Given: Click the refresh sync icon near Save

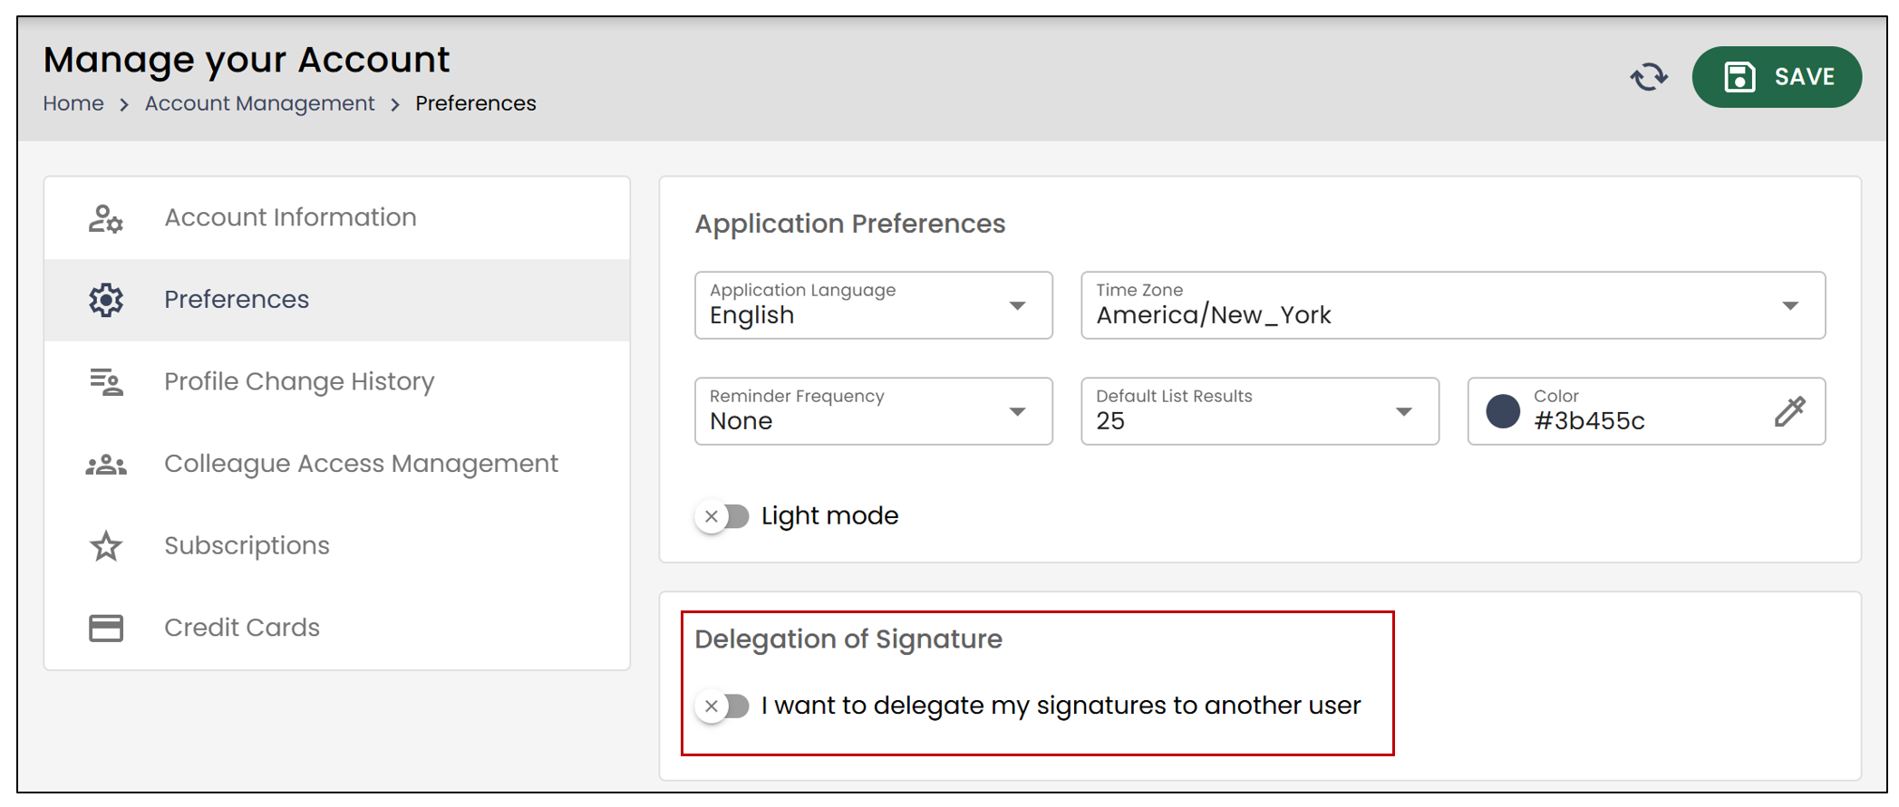Looking at the screenshot, I should click(1649, 77).
